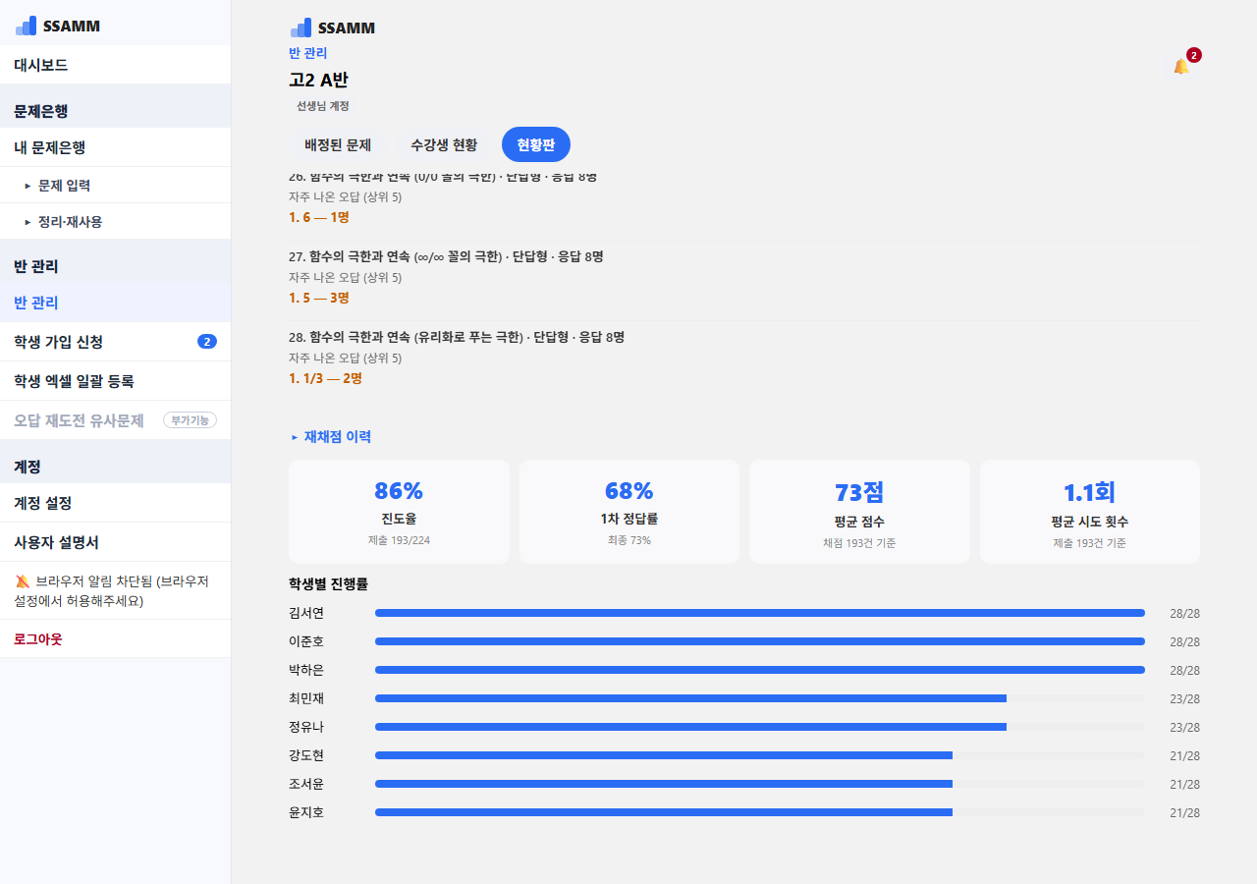
Task: Click student name 박하은
Action: [306, 670]
